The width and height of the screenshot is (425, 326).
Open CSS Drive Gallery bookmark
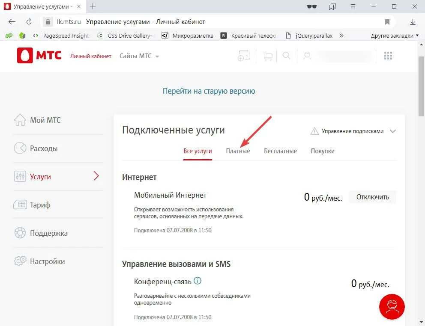[x=125, y=36]
